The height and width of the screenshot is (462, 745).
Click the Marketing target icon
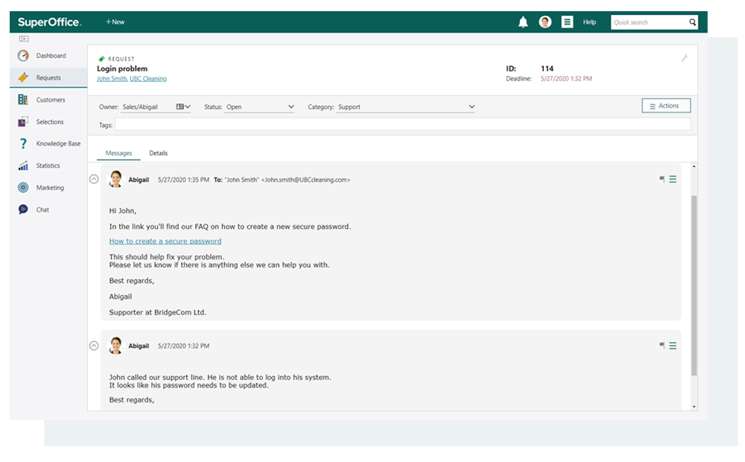click(23, 187)
